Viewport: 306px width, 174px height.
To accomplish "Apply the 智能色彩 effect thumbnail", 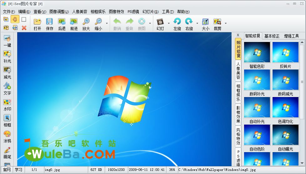I will coord(257,52).
